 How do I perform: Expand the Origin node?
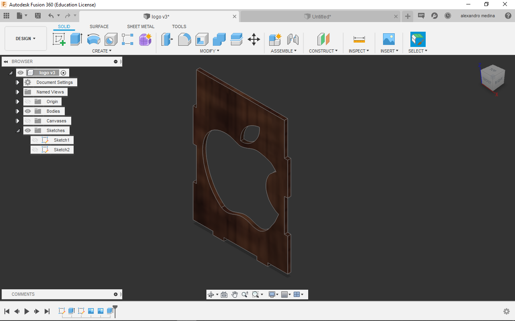[18, 102]
